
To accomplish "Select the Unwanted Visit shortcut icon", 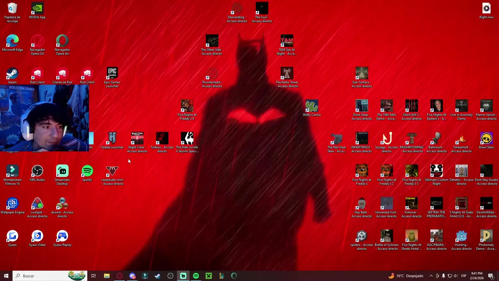I will tap(387, 208).
